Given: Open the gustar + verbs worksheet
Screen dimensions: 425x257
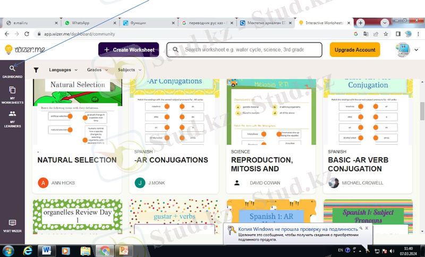Looking at the screenshot, I should (x=174, y=217).
